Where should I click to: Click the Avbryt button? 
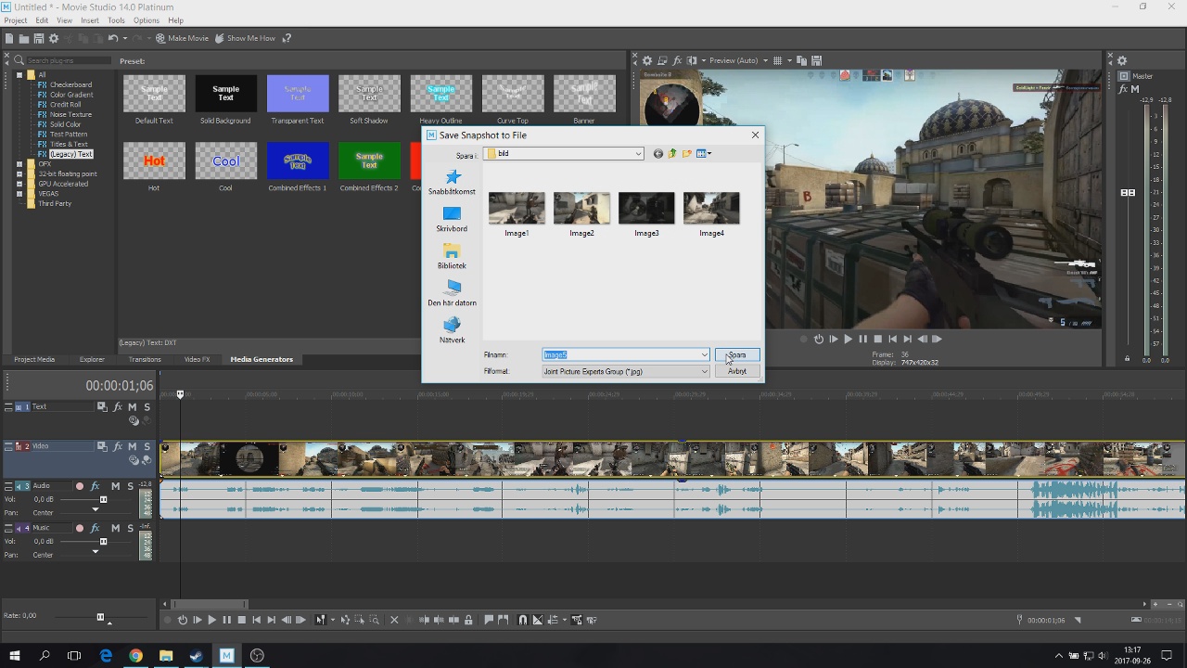pyautogui.click(x=737, y=371)
